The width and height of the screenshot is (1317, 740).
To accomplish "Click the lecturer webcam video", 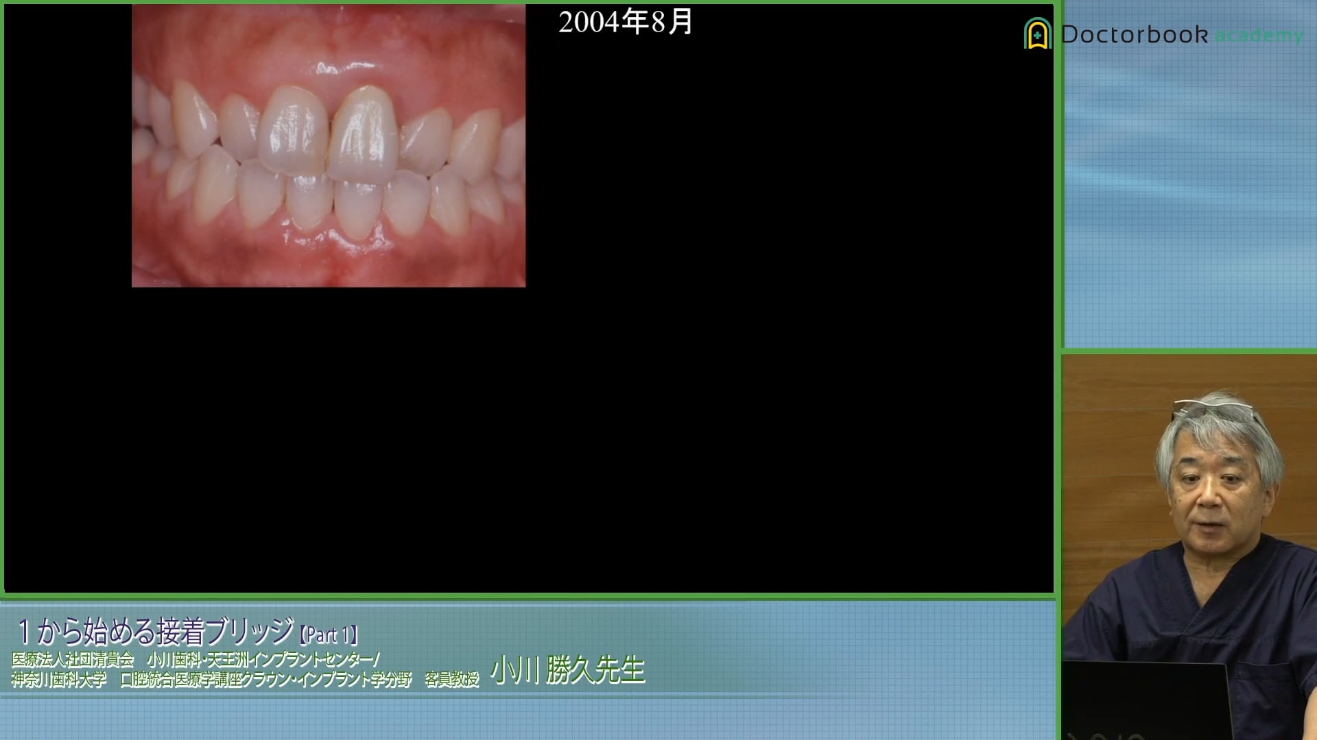I will [x=1189, y=547].
